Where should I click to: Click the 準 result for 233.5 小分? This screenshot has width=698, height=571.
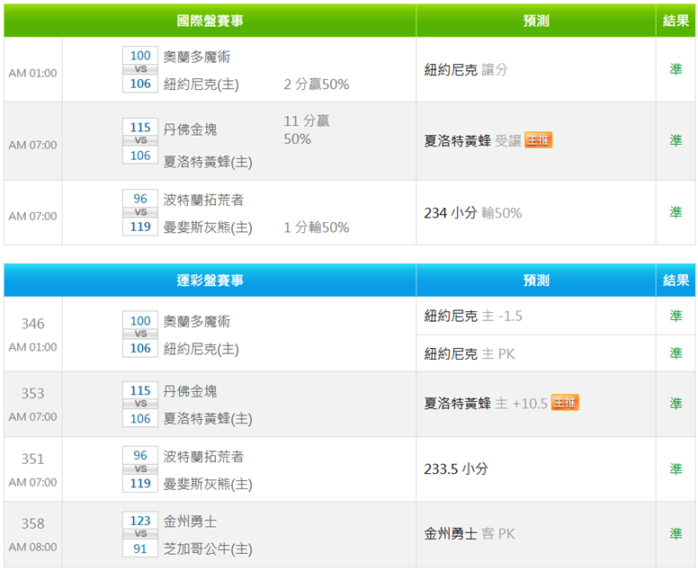676,468
